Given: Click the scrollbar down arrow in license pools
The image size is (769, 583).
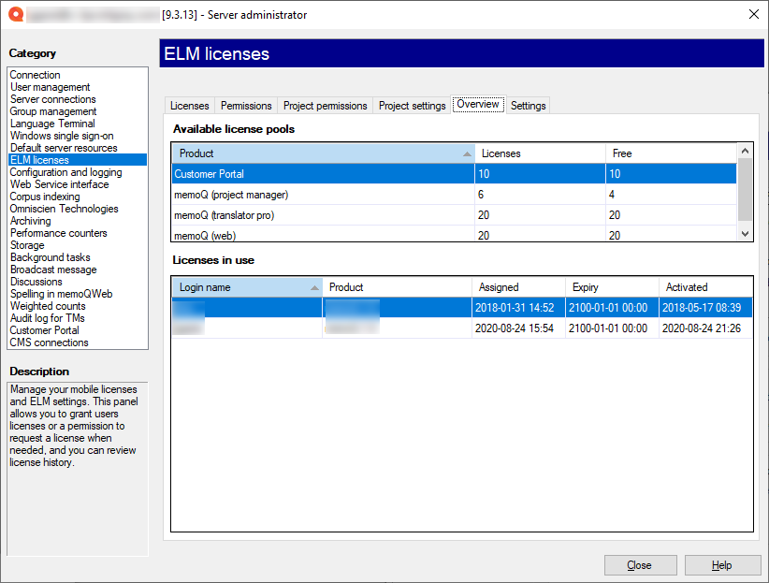Looking at the screenshot, I should pyautogui.click(x=745, y=234).
